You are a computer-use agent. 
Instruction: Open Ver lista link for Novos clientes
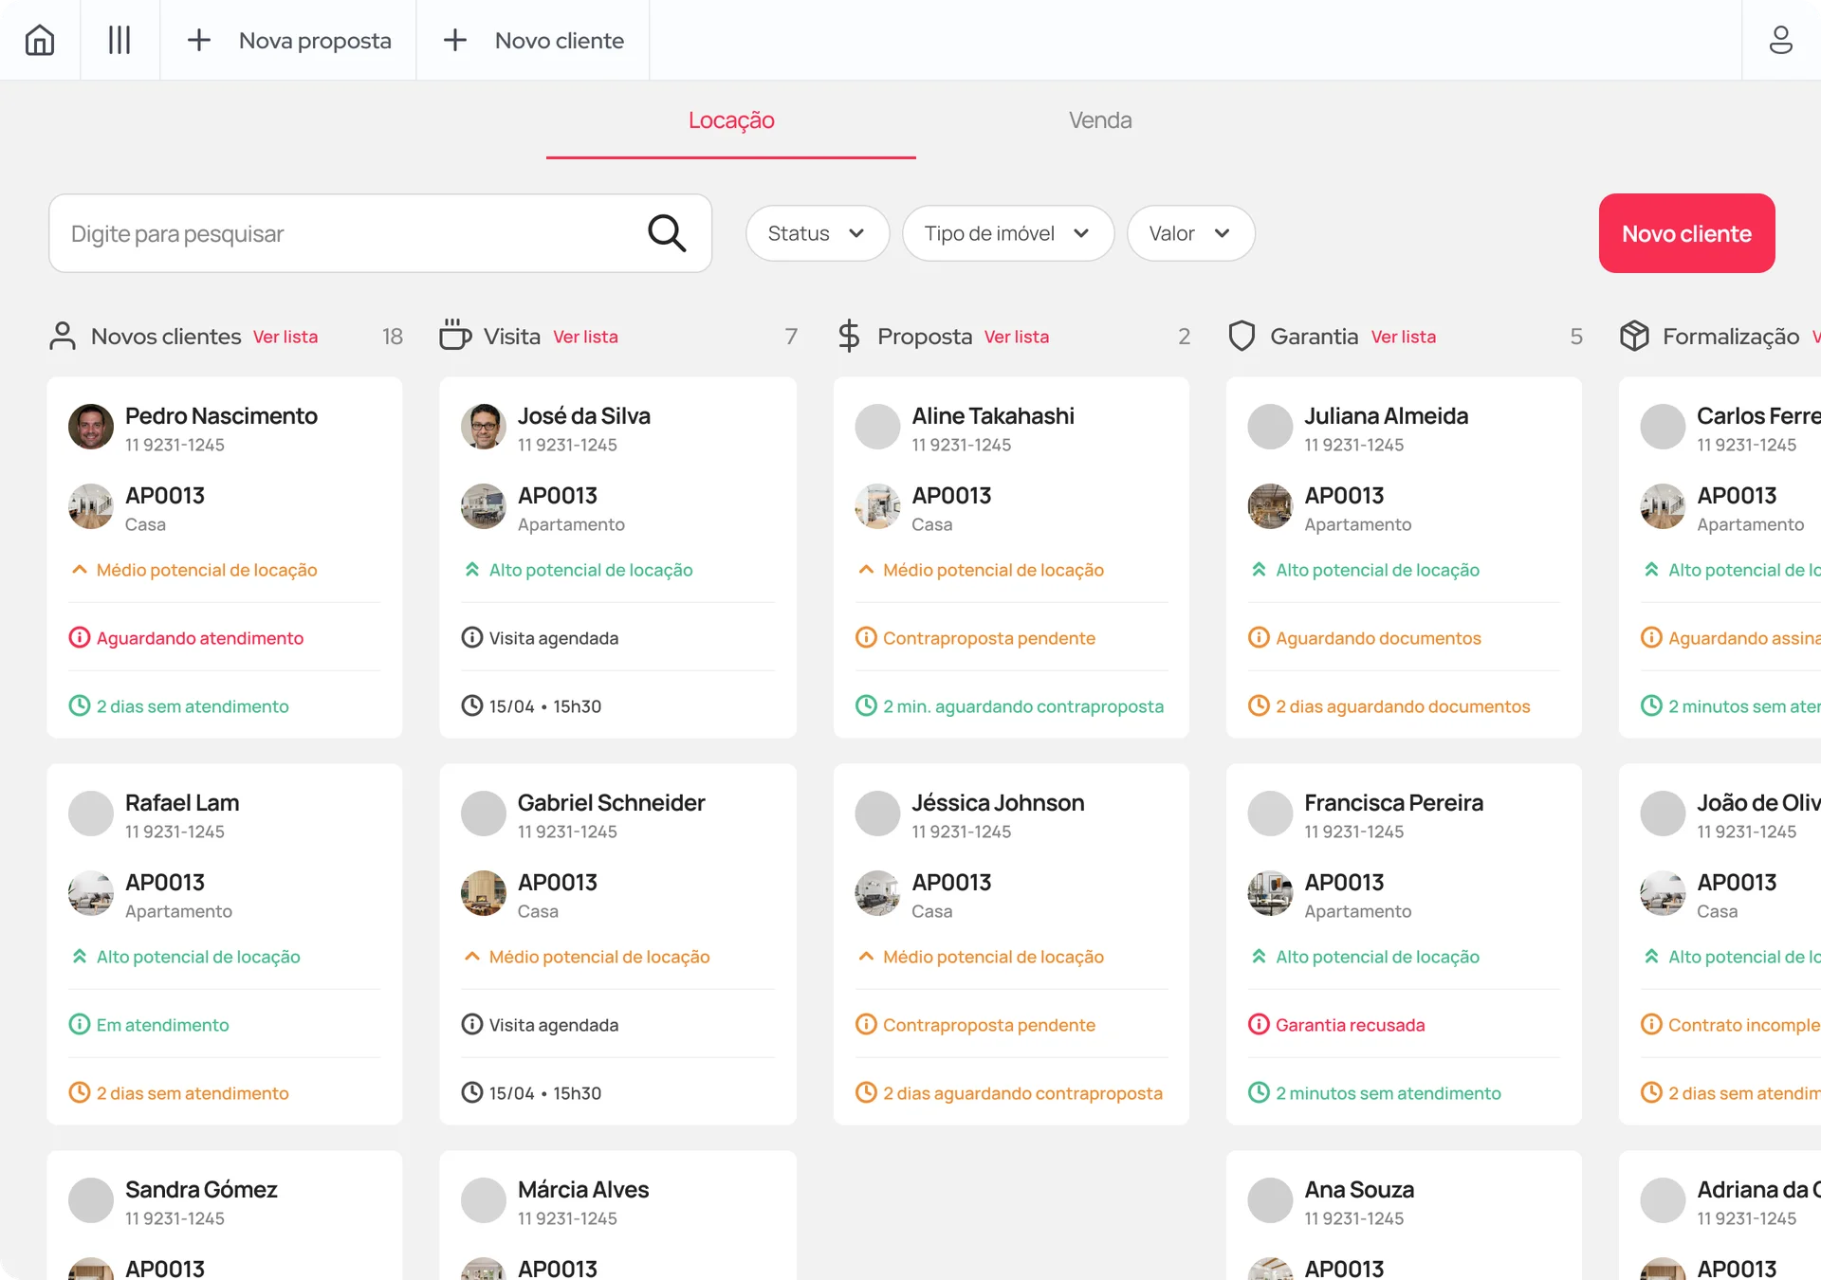pyautogui.click(x=285, y=337)
